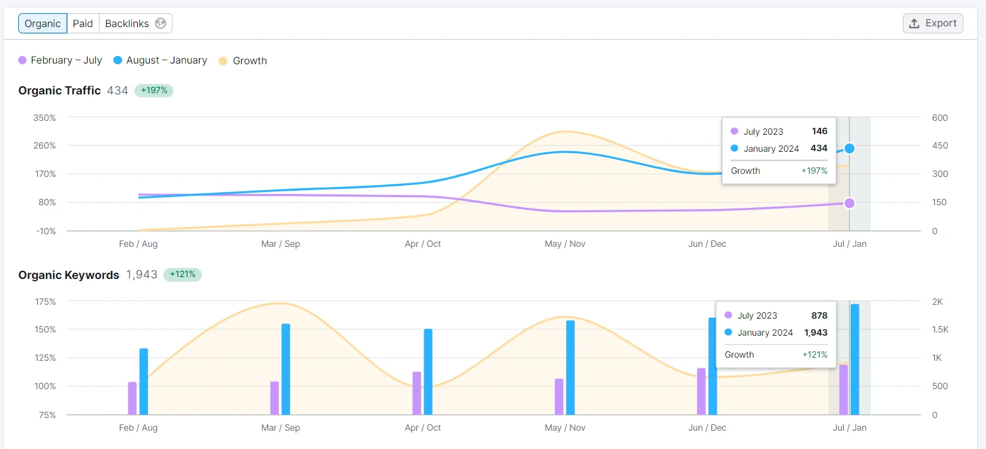Click the 434 value in traffic tooltip

[819, 149]
